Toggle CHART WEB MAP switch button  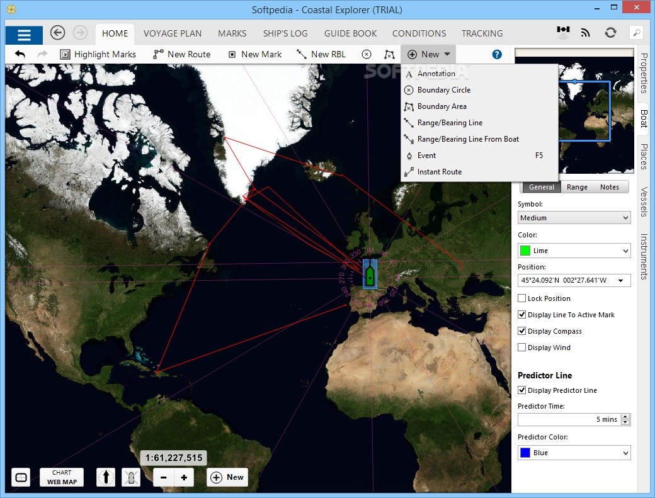pos(62,477)
